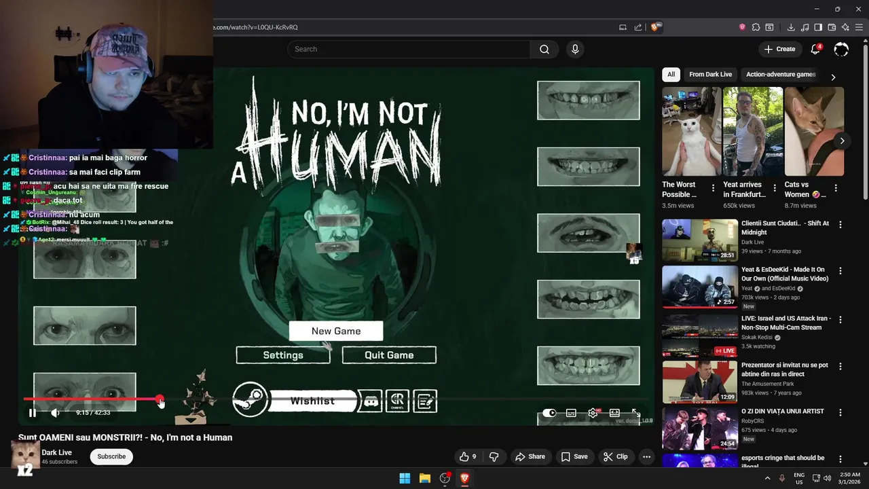Subscribe to Dark Live channel
This screenshot has width=869, height=489.
coord(111,456)
